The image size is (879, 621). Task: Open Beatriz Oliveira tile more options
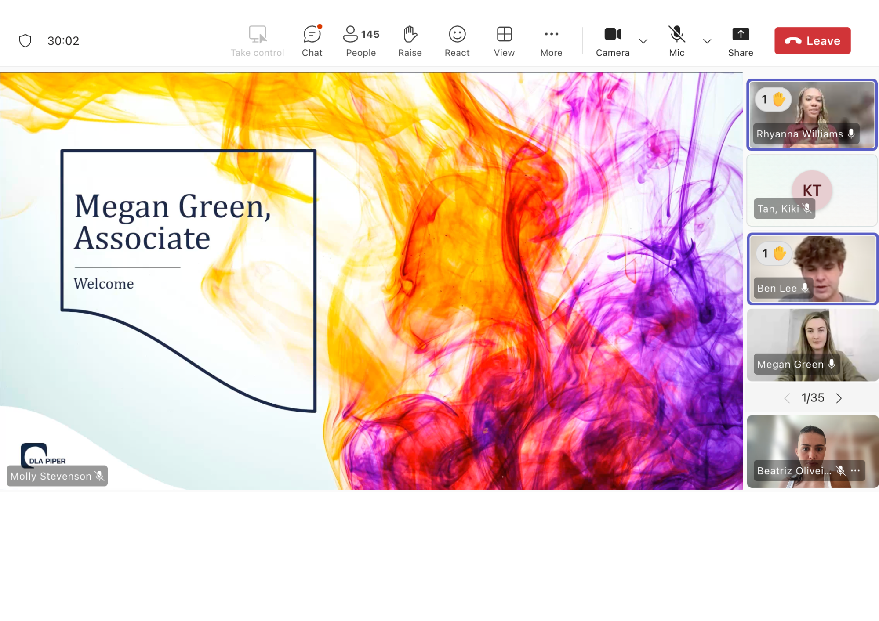855,470
